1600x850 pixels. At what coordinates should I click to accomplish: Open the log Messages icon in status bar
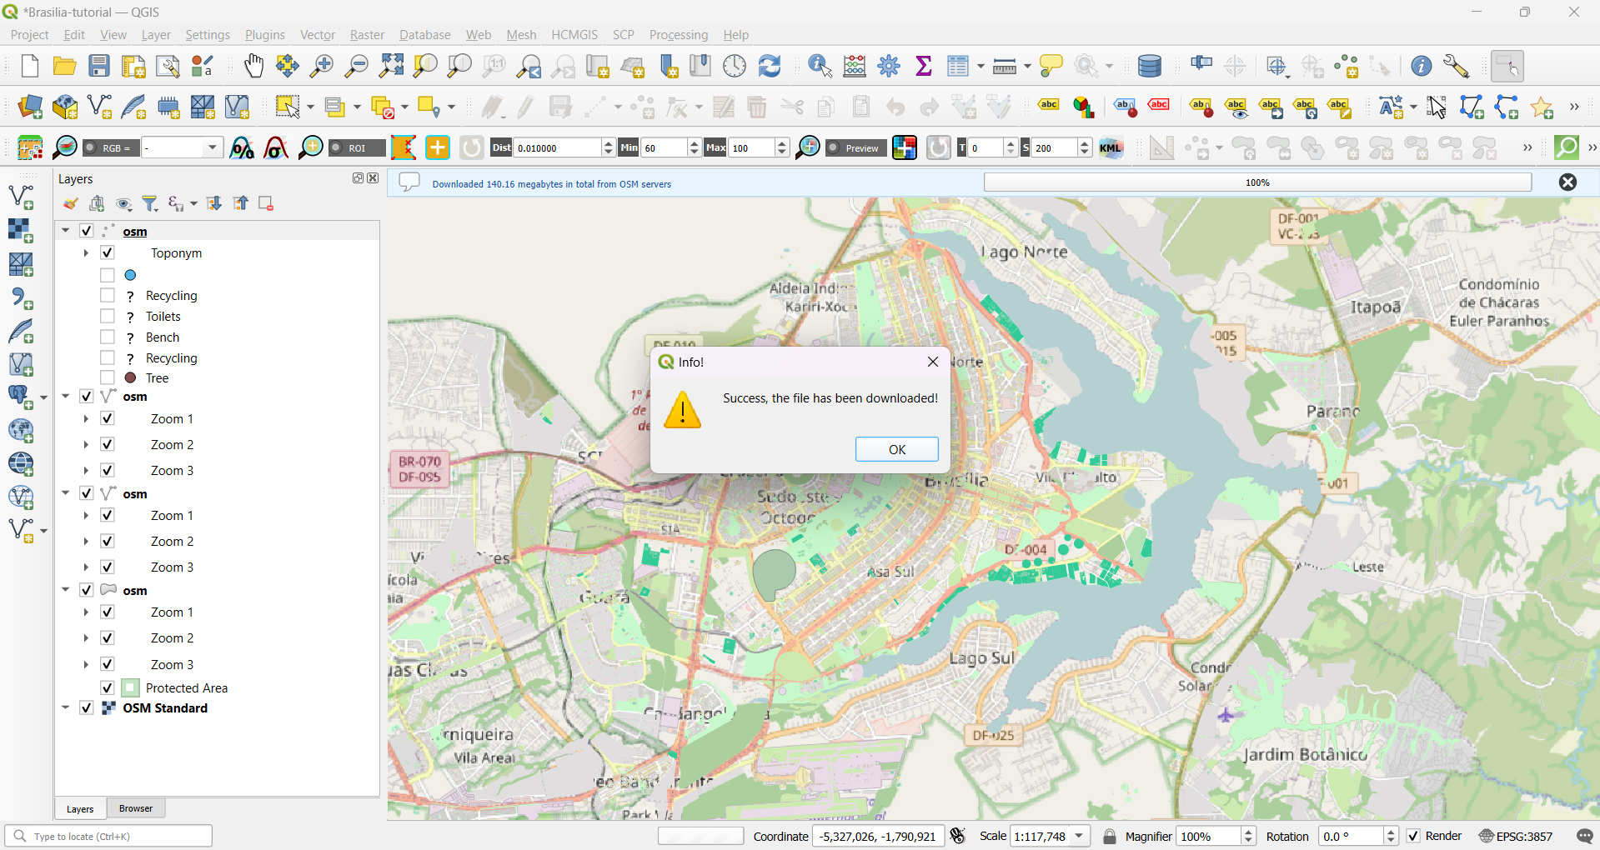1585,836
